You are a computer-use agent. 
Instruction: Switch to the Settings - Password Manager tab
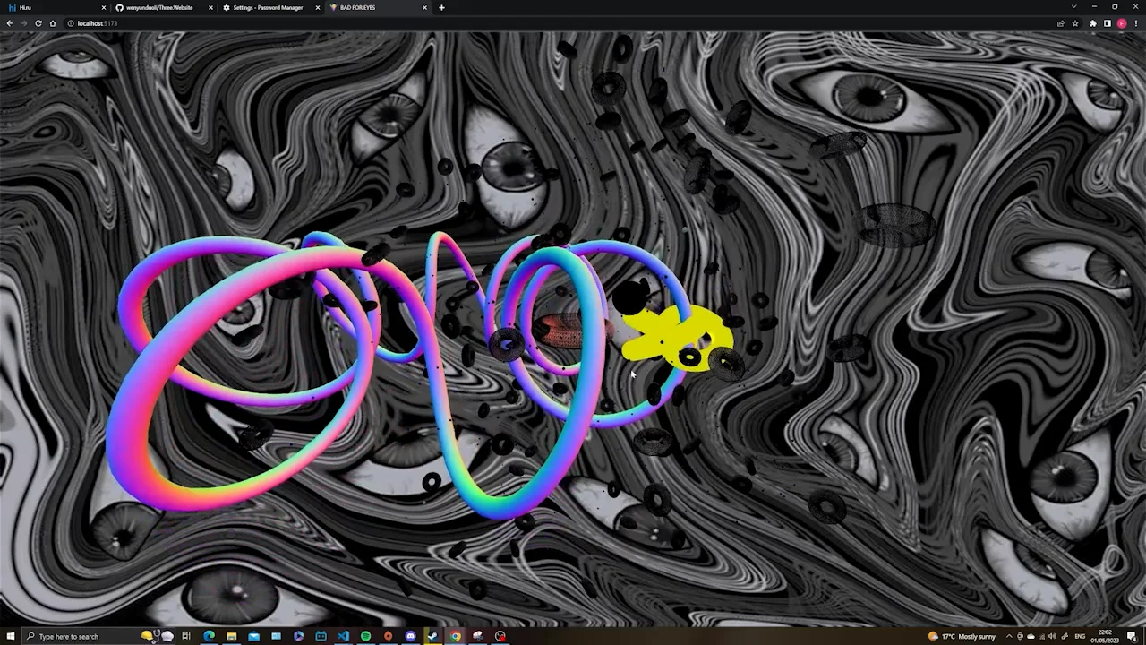(x=269, y=7)
